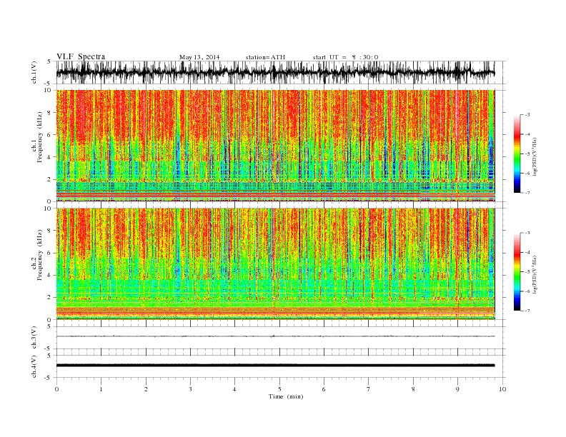The image size is (566, 437).
Task: Click the "5" tick label on time axis
Action: click(x=279, y=389)
